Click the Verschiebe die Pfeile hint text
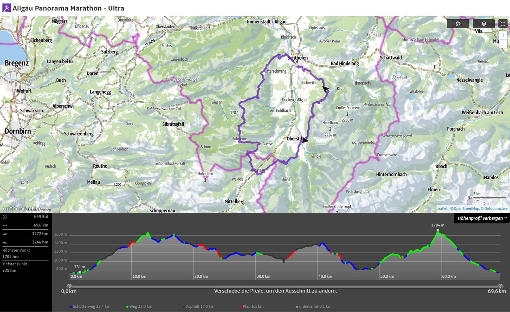The height and width of the screenshot is (312, 510). click(x=275, y=291)
